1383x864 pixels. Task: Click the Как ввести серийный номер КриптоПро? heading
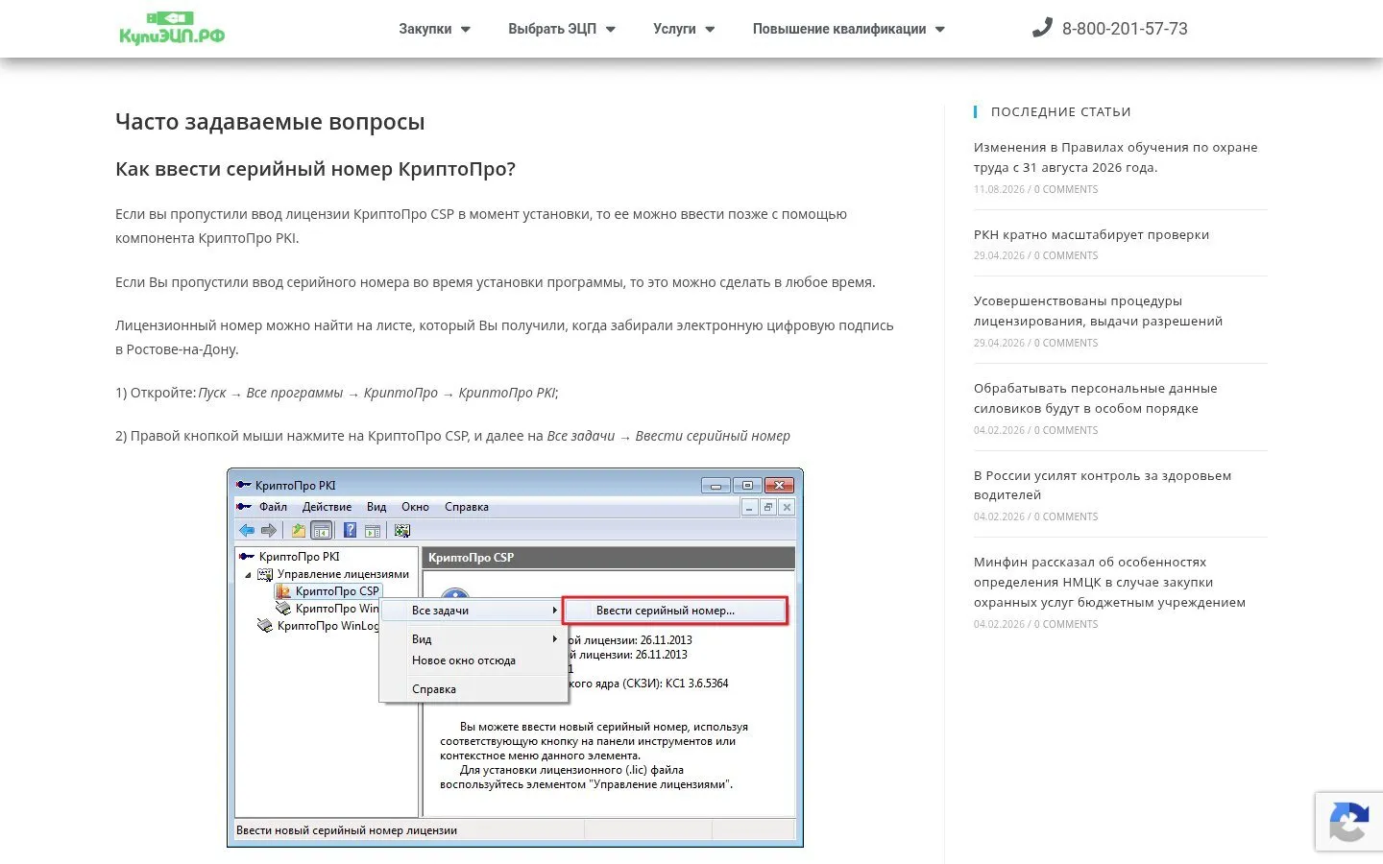click(315, 169)
